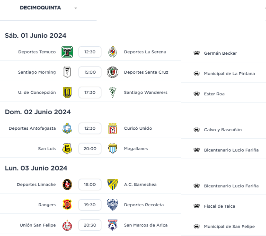Select the Santiago Morning club badge
Screen dimensions: 266x236
[67, 72]
